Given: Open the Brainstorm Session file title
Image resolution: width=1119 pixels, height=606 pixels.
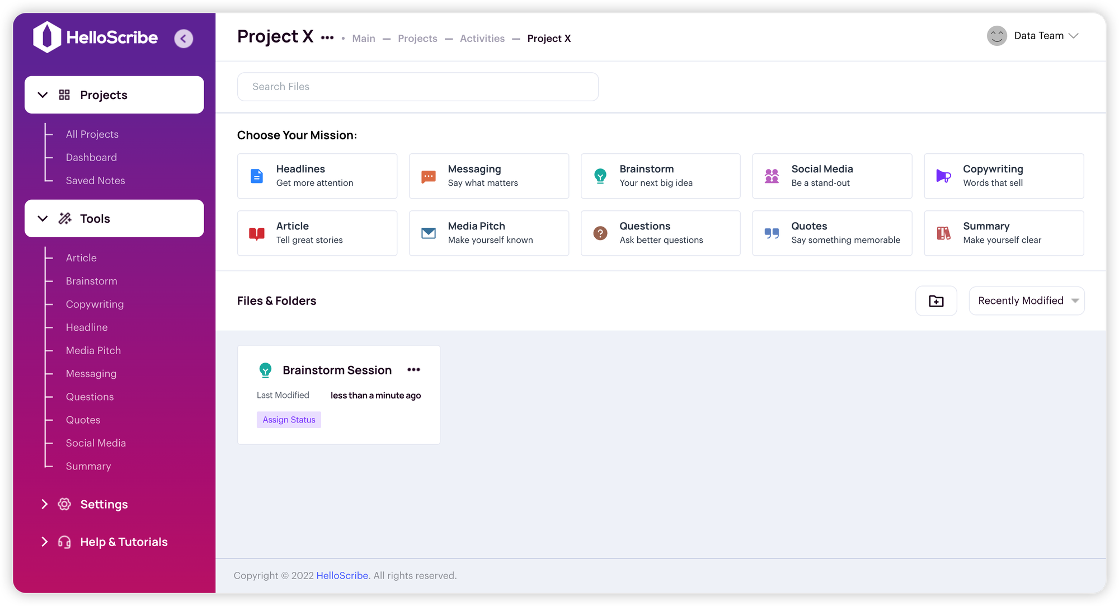Looking at the screenshot, I should (337, 370).
